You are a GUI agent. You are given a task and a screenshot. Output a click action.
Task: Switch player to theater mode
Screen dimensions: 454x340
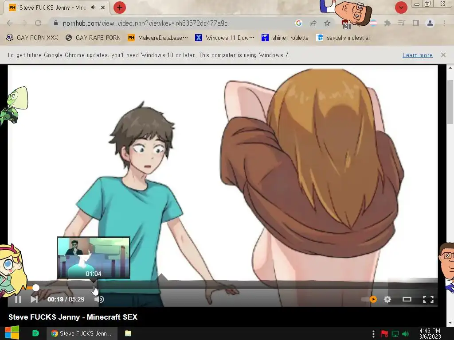coord(407,299)
